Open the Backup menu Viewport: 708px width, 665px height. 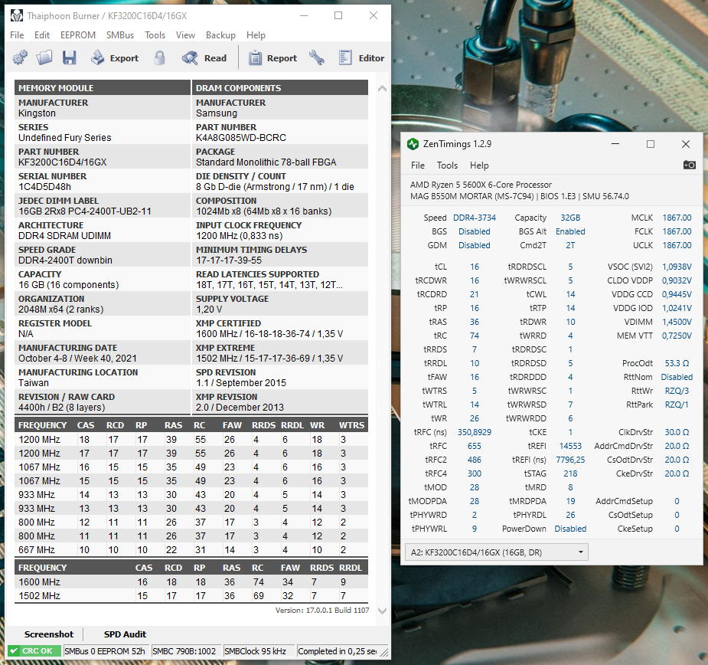pos(220,35)
